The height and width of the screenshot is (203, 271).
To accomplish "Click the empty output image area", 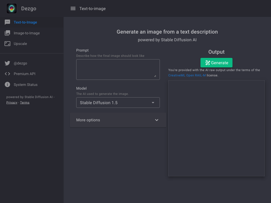I will click(216, 128).
